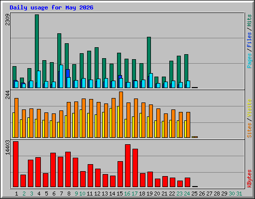Click the Files legend label
This screenshot has height=199, width=255.
coord(250,40)
